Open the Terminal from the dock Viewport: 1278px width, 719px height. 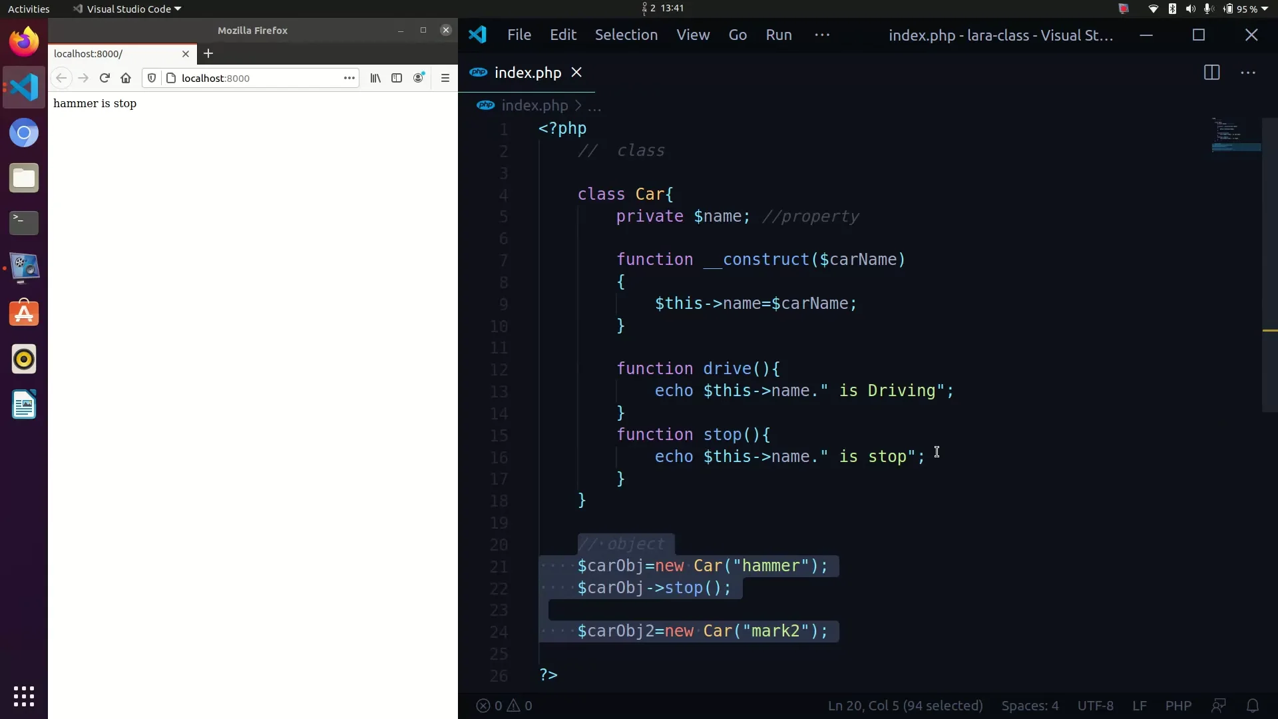(24, 223)
